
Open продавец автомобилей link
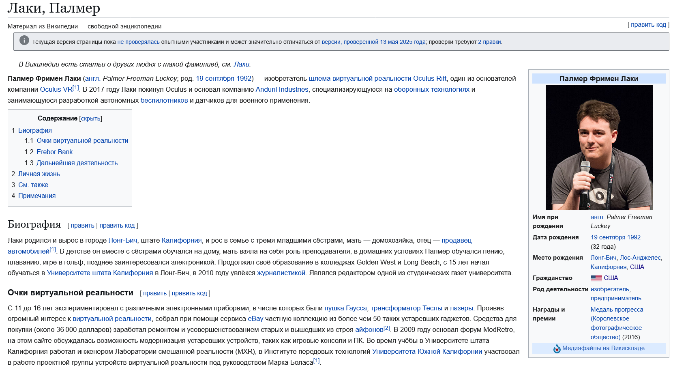pyautogui.click(x=457, y=240)
